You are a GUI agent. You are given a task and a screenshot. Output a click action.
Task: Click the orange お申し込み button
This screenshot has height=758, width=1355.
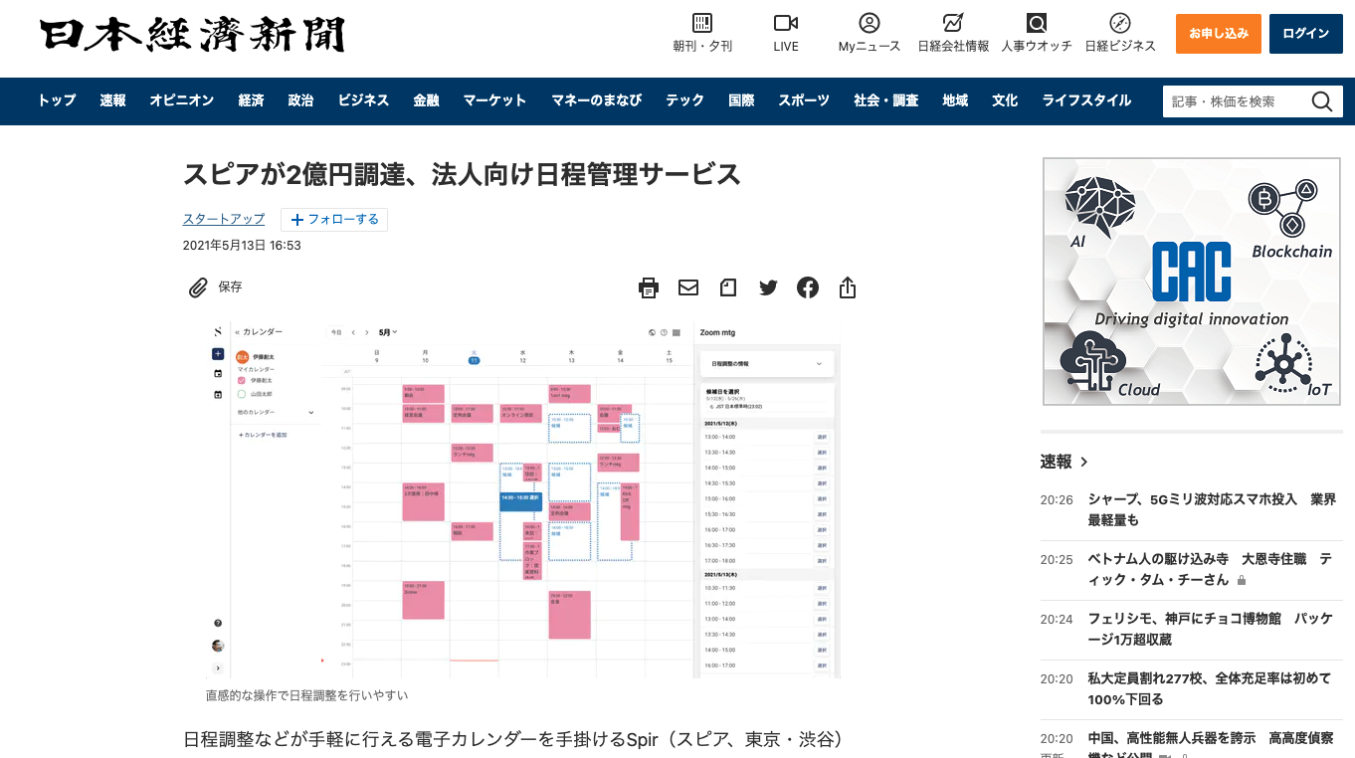pos(1218,34)
